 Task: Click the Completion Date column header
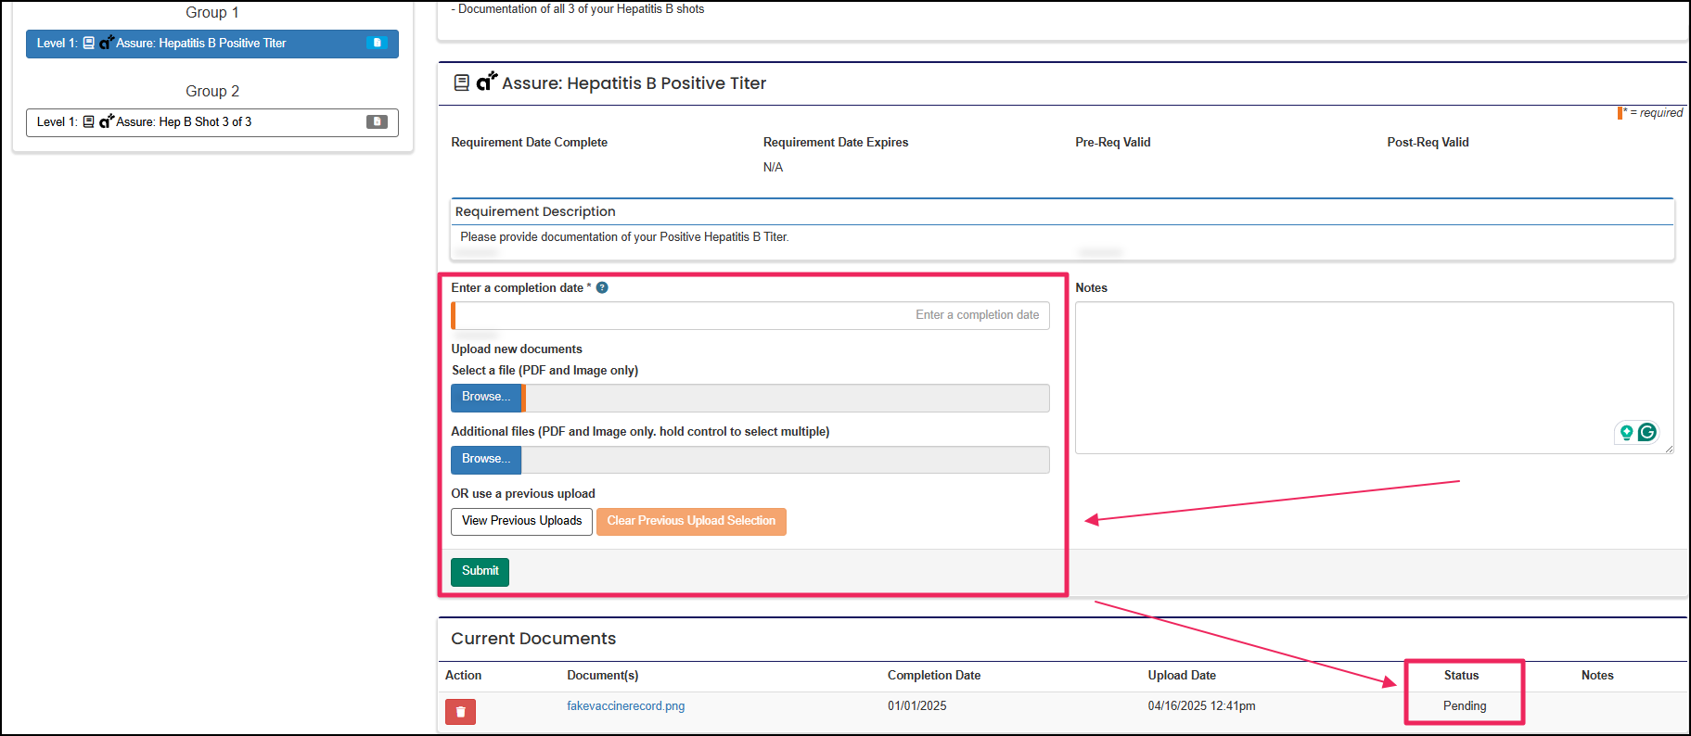tap(933, 676)
